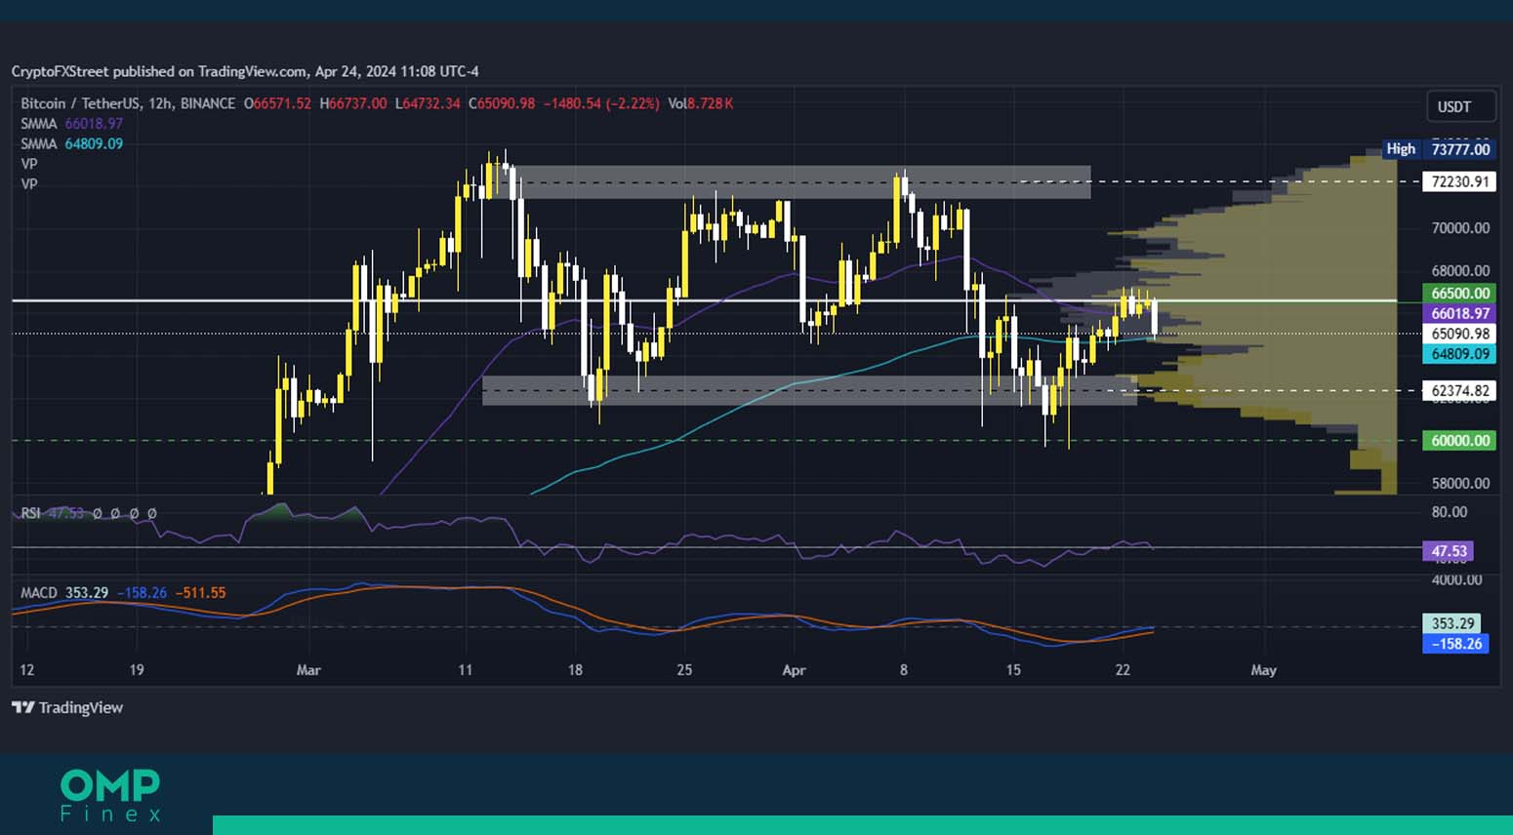Click the 62374.82 price level label
The height and width of the screenshot is (835, 1513).
tap(1459, 391)
